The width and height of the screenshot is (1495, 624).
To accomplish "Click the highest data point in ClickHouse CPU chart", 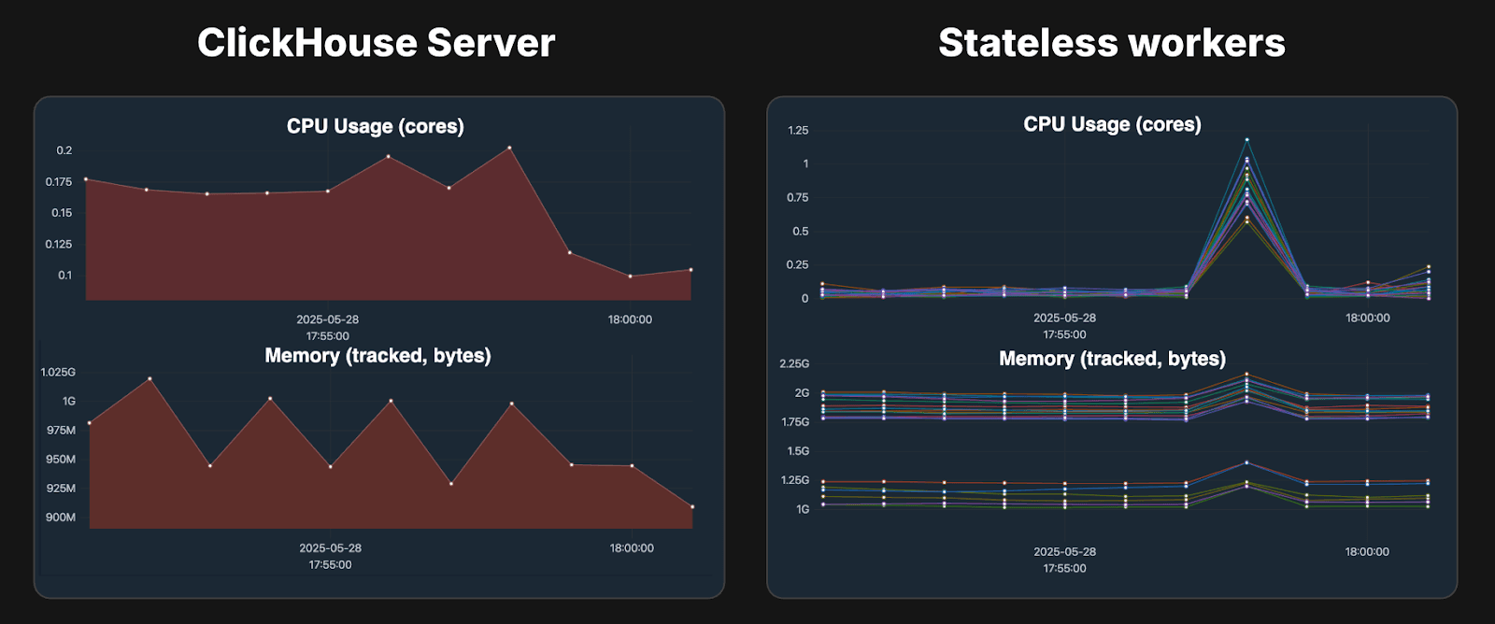I will click(509, 148).
